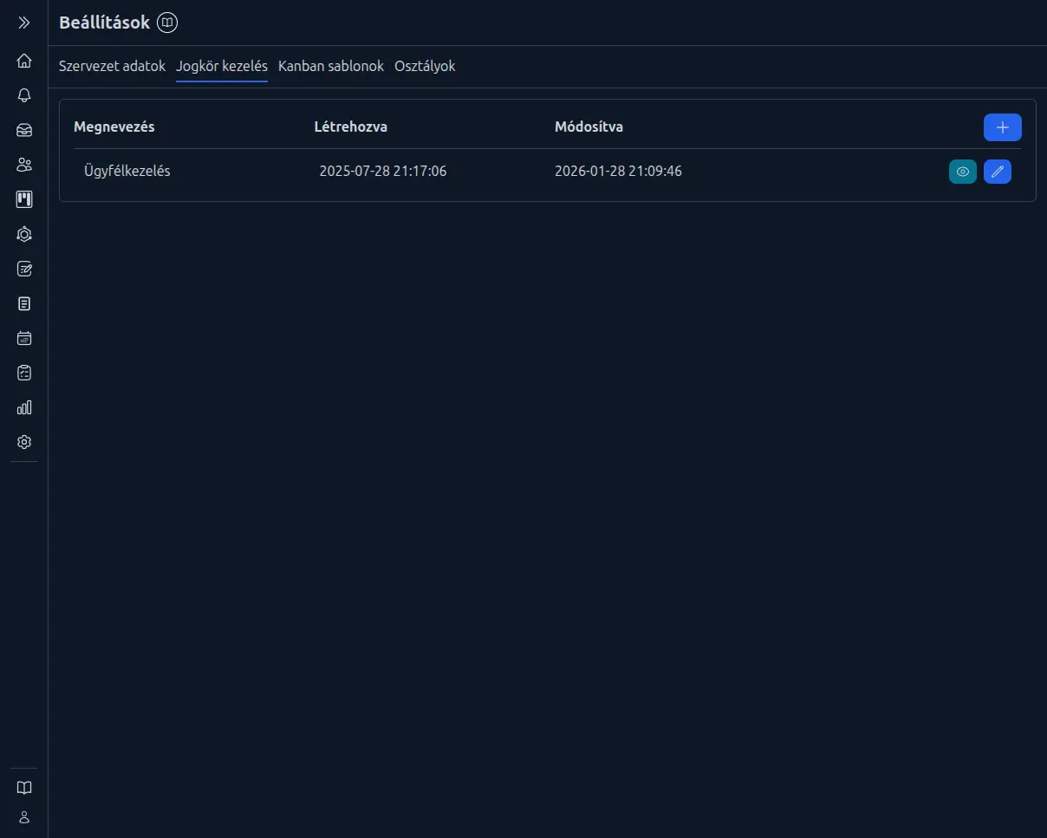
Task: Open the settings gear icon
Action: click(x=24, y=442)
